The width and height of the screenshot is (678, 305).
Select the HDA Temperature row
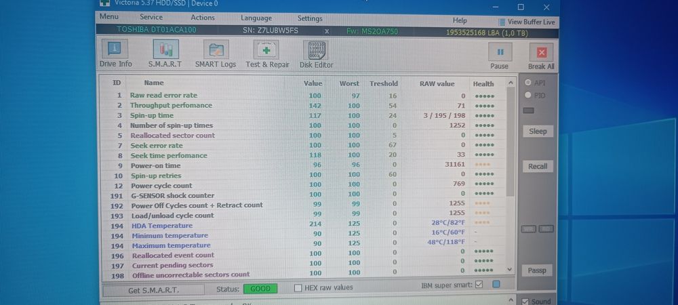(304, 226)
